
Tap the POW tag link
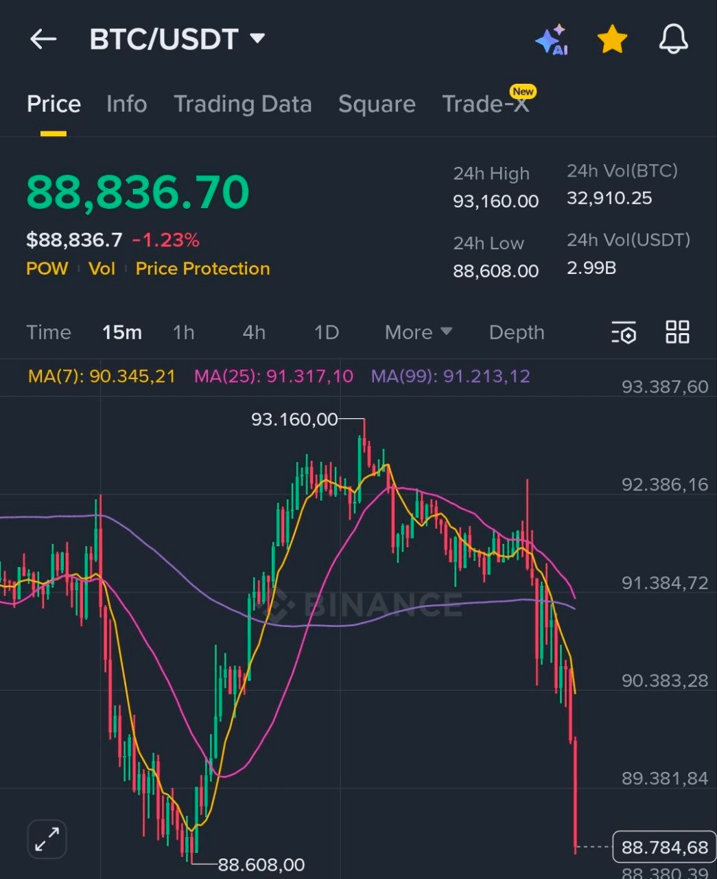(x=47, y=269)
